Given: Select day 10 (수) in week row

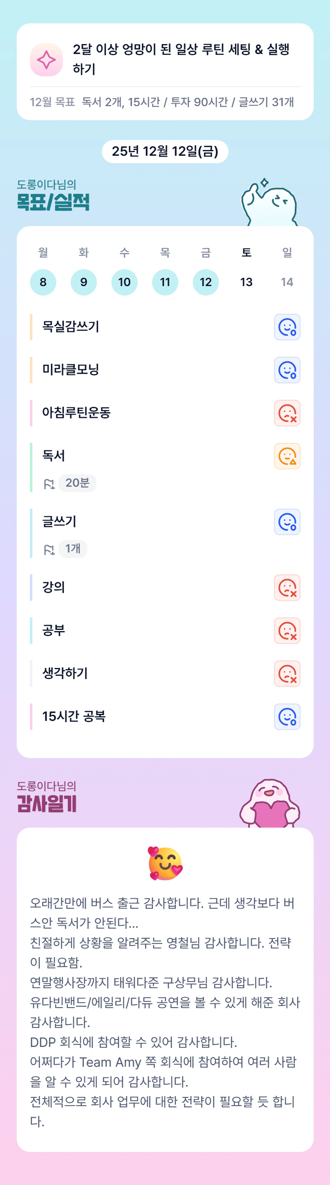Looking at the screenshot, I should pos(124,282).
